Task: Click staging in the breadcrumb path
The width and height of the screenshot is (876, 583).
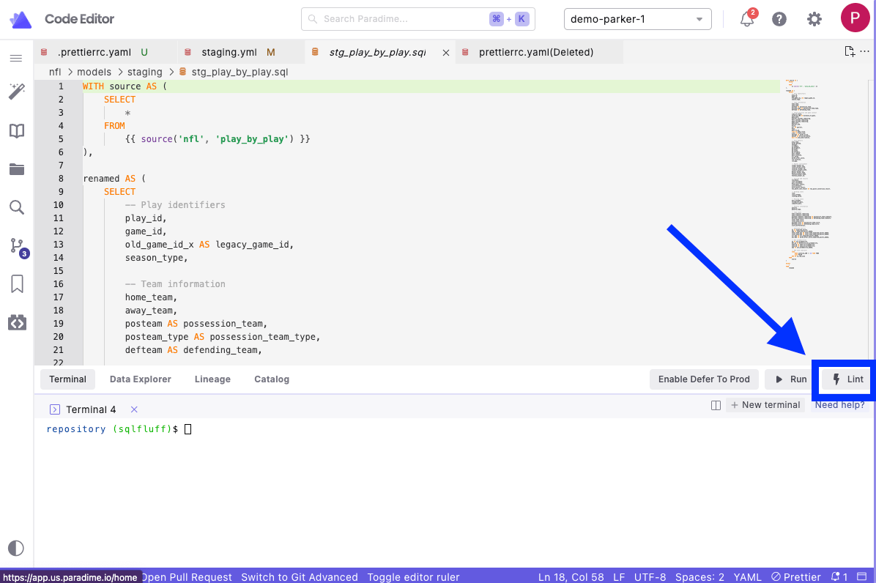Action: [x=144, y=72]
